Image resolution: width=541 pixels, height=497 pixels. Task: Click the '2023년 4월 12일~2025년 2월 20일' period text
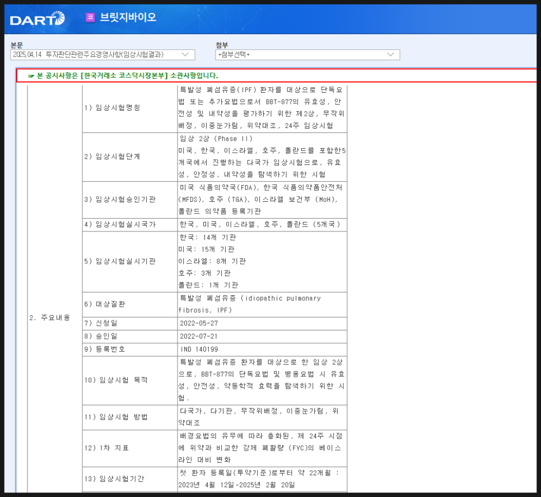(237, 485)
